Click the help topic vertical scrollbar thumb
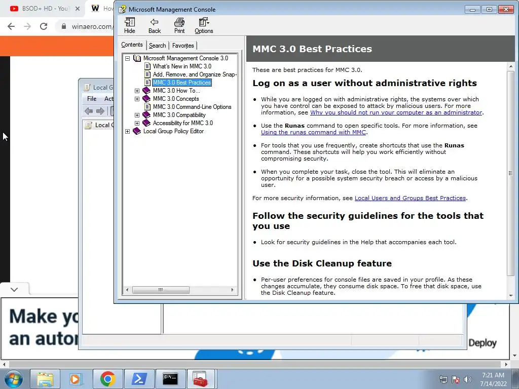 click(511, 173)
